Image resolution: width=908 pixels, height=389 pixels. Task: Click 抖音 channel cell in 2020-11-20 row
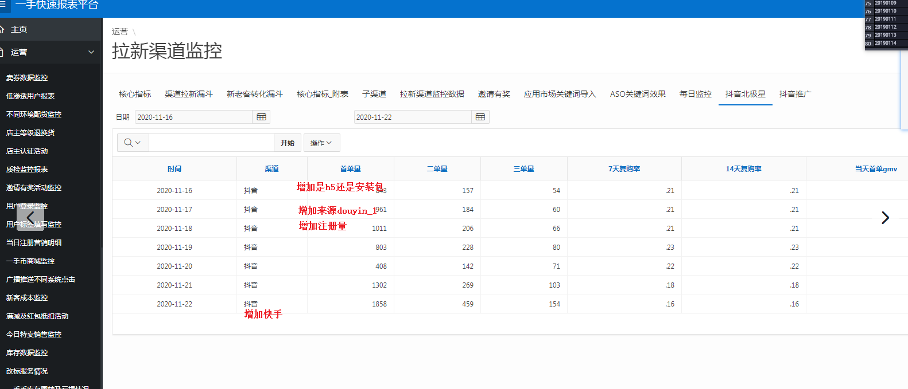click(x=251, y=266)
